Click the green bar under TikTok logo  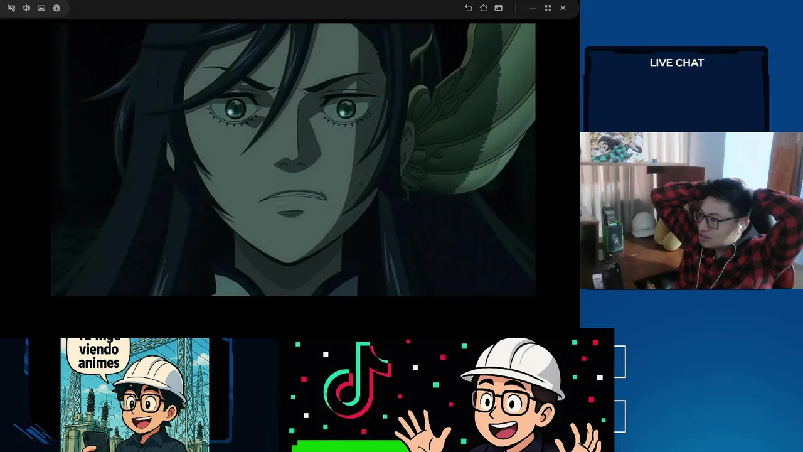pos(350,446)
